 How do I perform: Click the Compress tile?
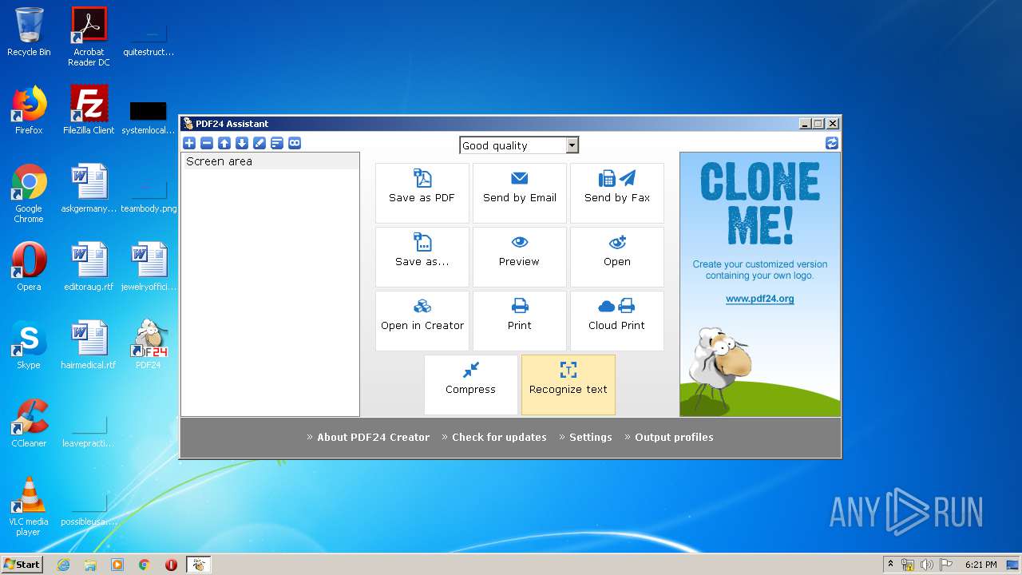(471, 385)
